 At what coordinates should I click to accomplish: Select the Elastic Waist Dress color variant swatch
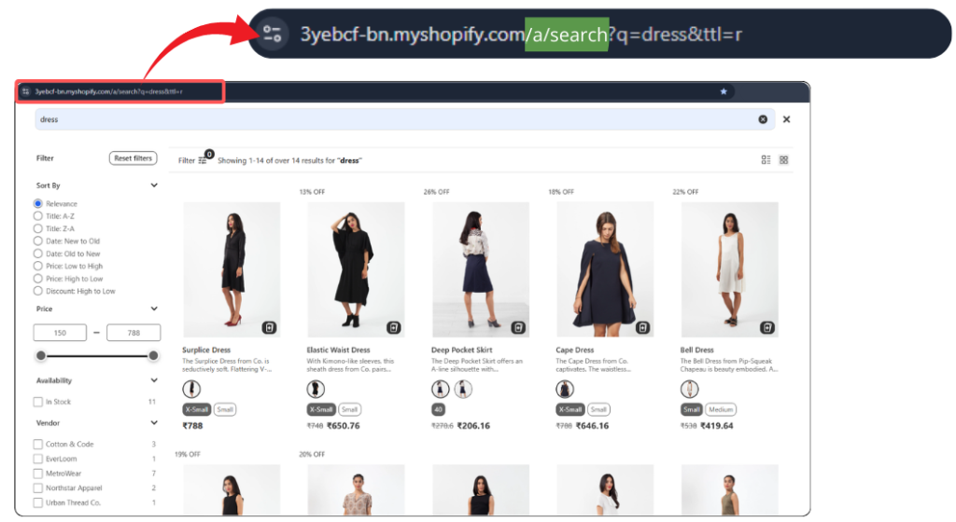[316, 389]
